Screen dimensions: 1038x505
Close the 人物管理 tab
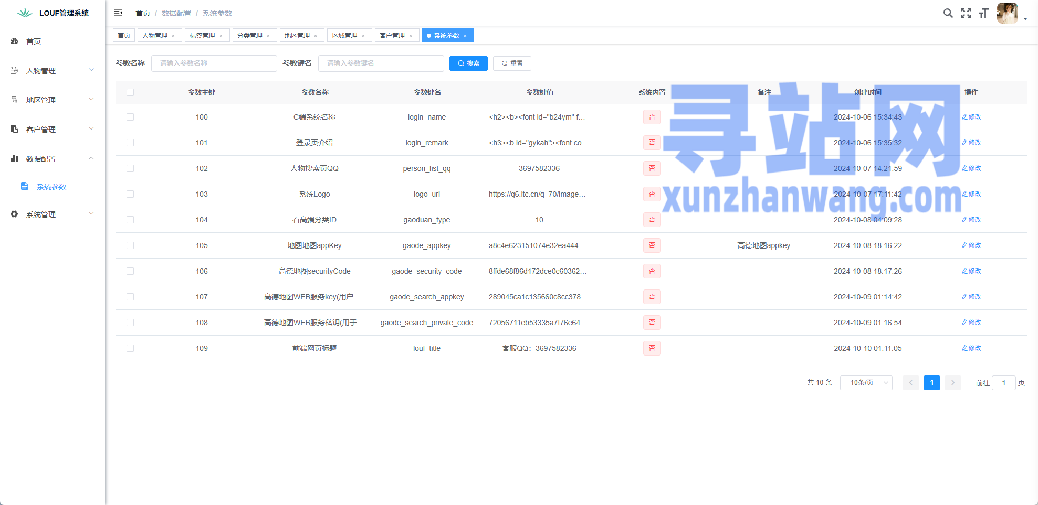tap(173, 36)
